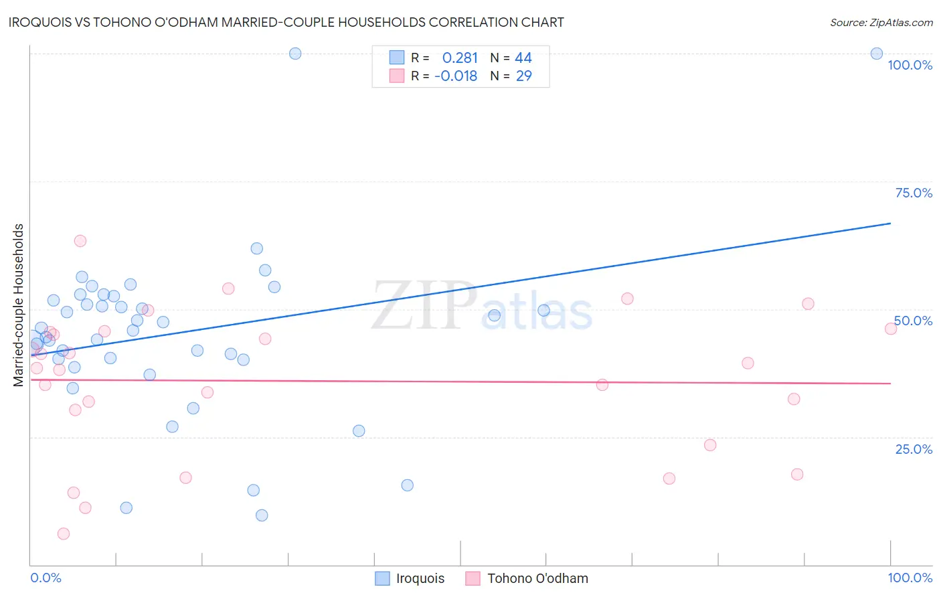Image resolution: width=941 pixels, height=597 pixels.
Task: Open the Source: ZipAtlas.com link
Action: (881, 22)
